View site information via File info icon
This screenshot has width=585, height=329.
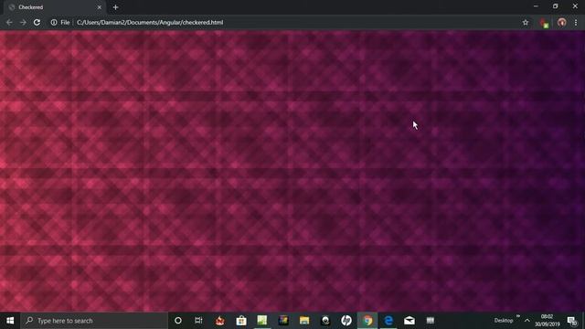click(x=54, y=22)
